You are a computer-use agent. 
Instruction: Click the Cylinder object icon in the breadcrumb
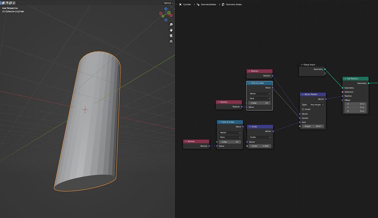180,4
